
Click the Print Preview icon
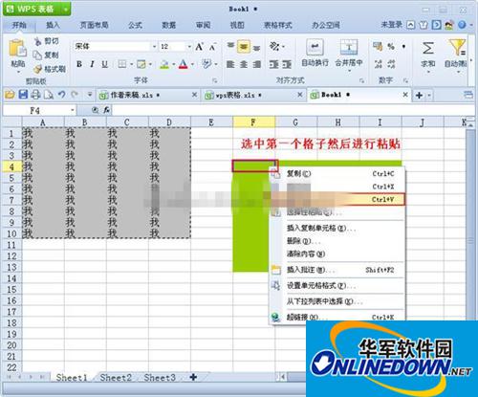click(x=49, y=95)
